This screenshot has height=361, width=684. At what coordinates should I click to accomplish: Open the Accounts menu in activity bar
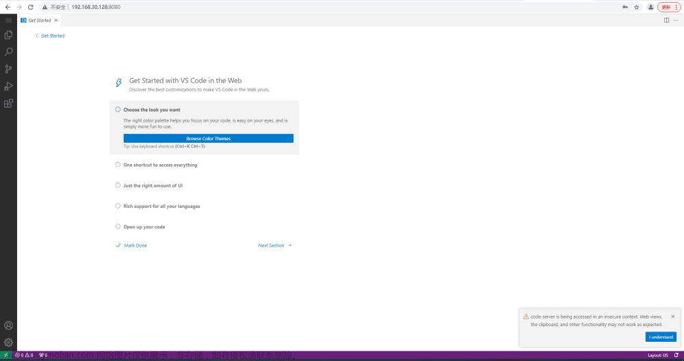[x=8, y=325]
